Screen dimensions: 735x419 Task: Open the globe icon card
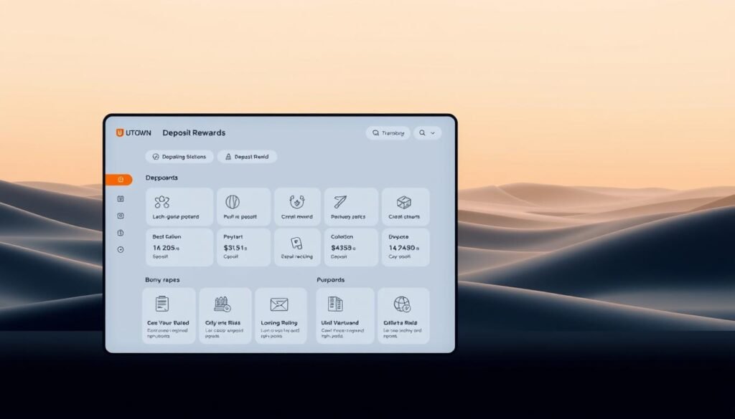point(403,315)
